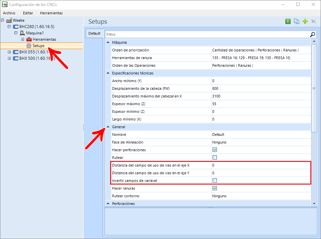Add a new setup with plus icon

tap(305, 21)
